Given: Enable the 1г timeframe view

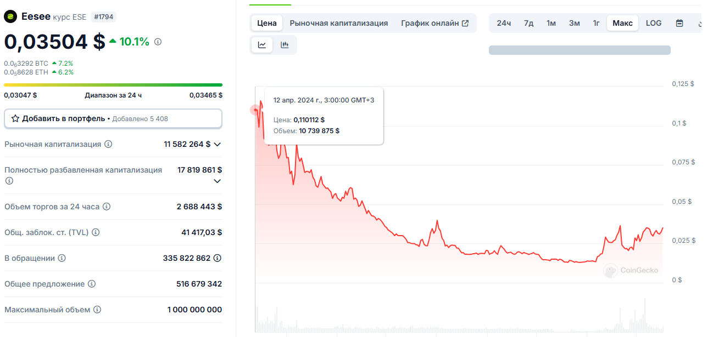Looking at the screenshot, I should [596, 23].
